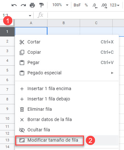This screenshot has width=124, height=150.
Task: Select column B header
Action: point(64,23)
